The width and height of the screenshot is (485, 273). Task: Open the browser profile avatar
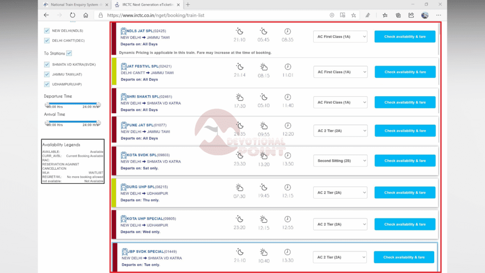425,15
